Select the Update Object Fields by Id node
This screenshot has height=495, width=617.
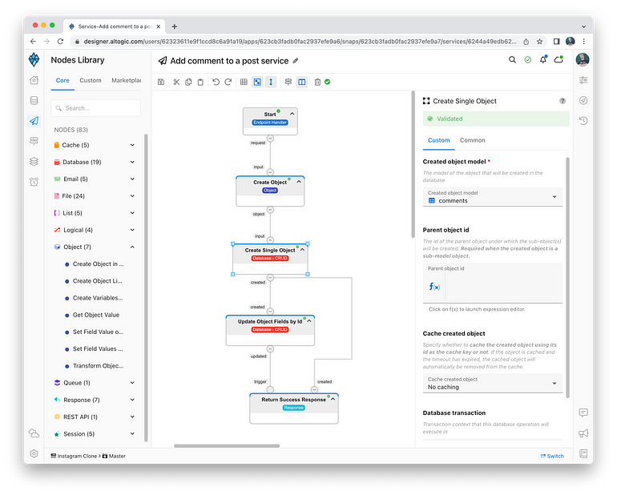(x=270, y=330)
